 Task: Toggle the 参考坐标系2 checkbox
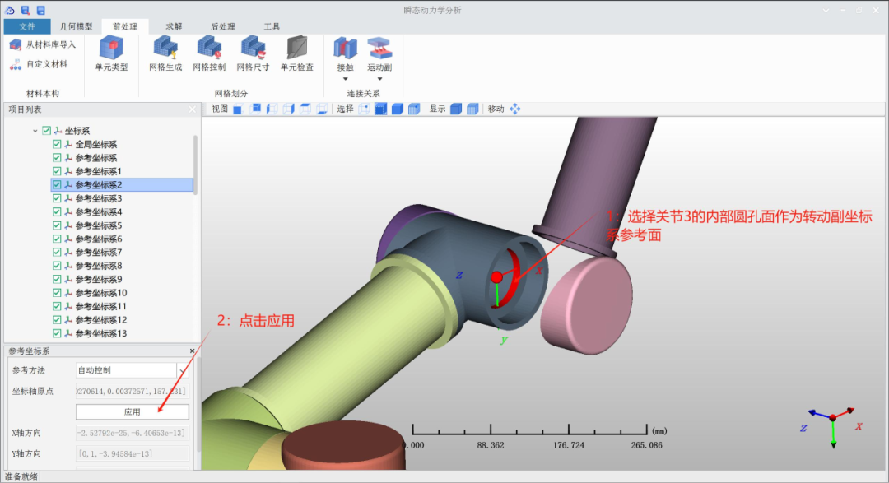(57, 185)
